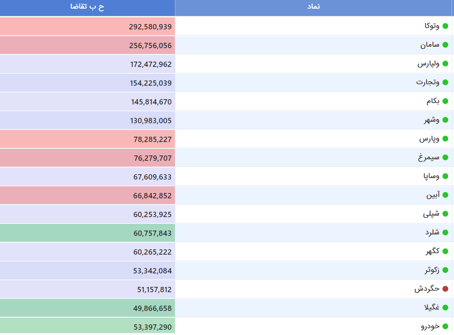This screenshot has width=454, height=335.
Task: Open the symbol سیمرغ
Action: point(429,157)
